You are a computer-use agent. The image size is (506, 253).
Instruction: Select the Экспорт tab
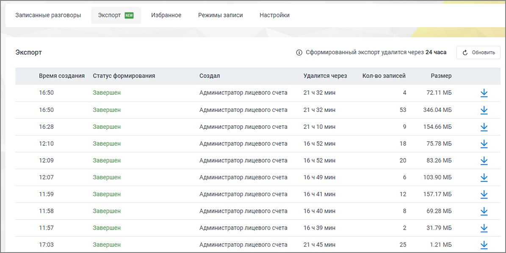(116, 15)
